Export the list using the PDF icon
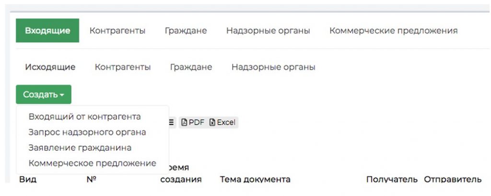Image resolution: width=491 pixels, height=196 pixels. (x=193, y=122)
